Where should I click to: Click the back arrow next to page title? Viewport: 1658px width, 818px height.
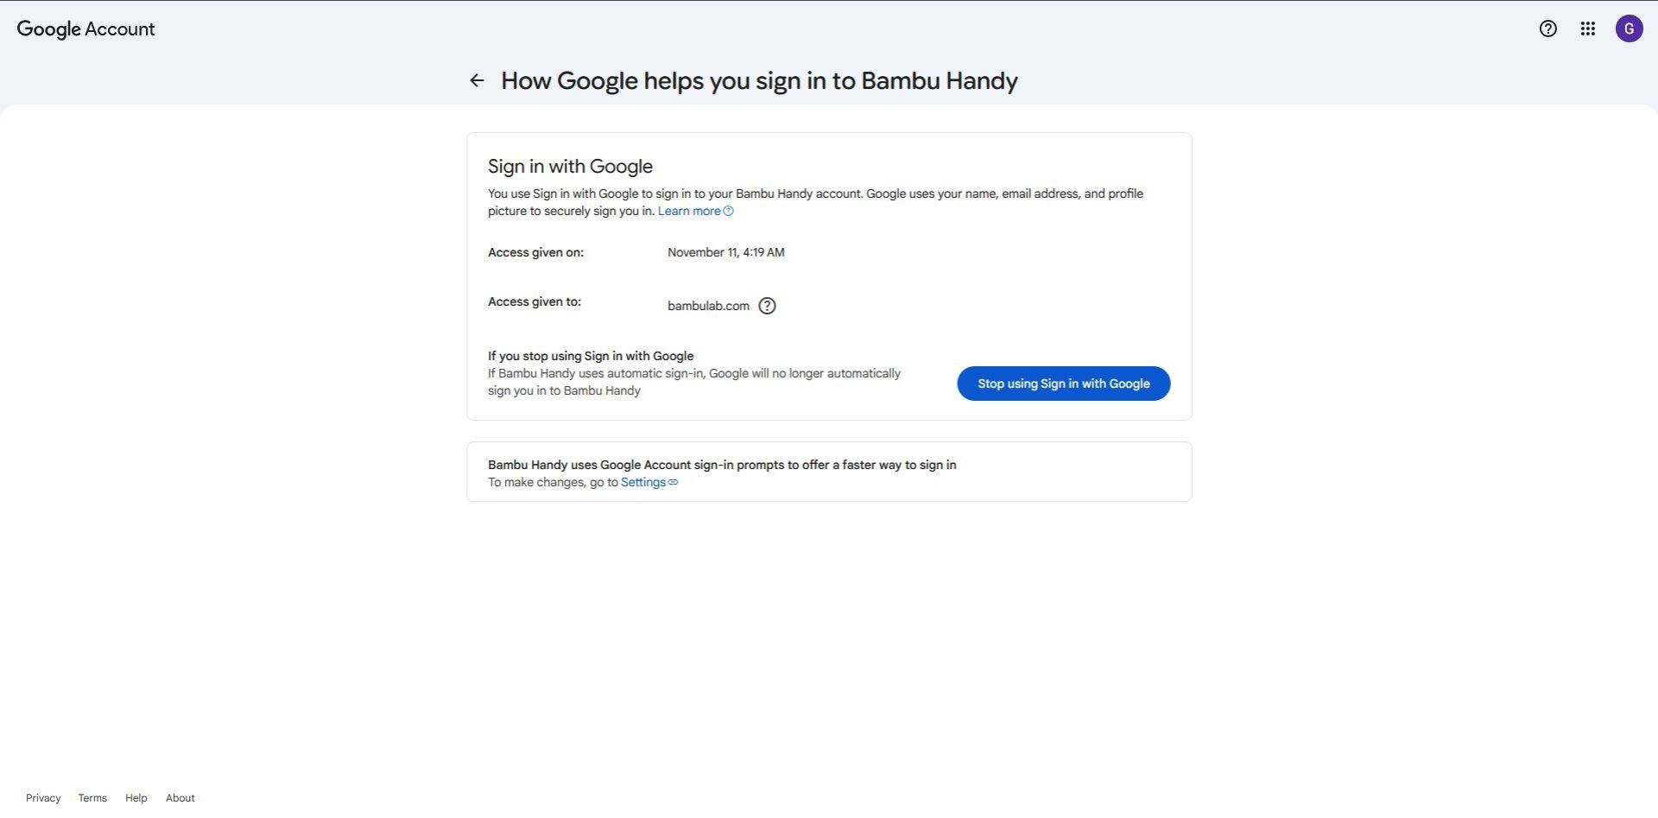[x=477, y=80]
